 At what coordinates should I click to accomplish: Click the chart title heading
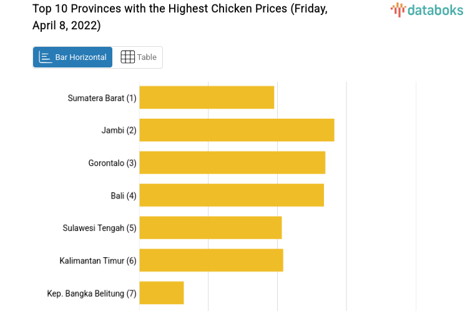point(180,17)
